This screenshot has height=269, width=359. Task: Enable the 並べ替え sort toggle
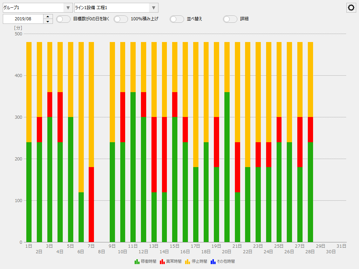pos(176,19)
